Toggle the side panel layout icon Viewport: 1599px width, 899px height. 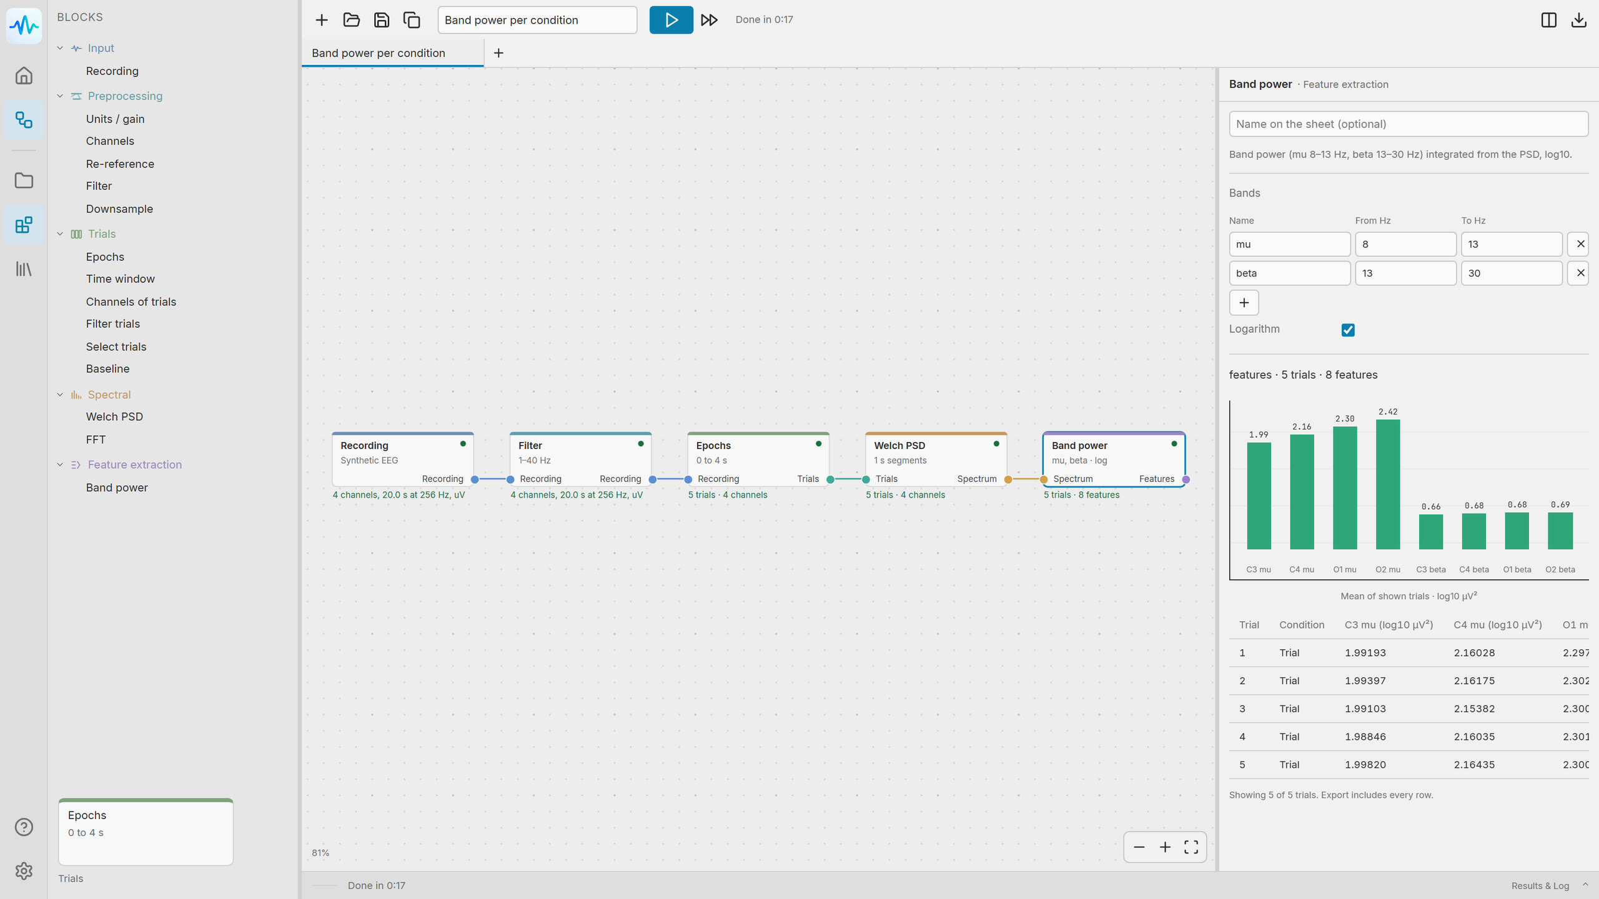point(1548,20)
